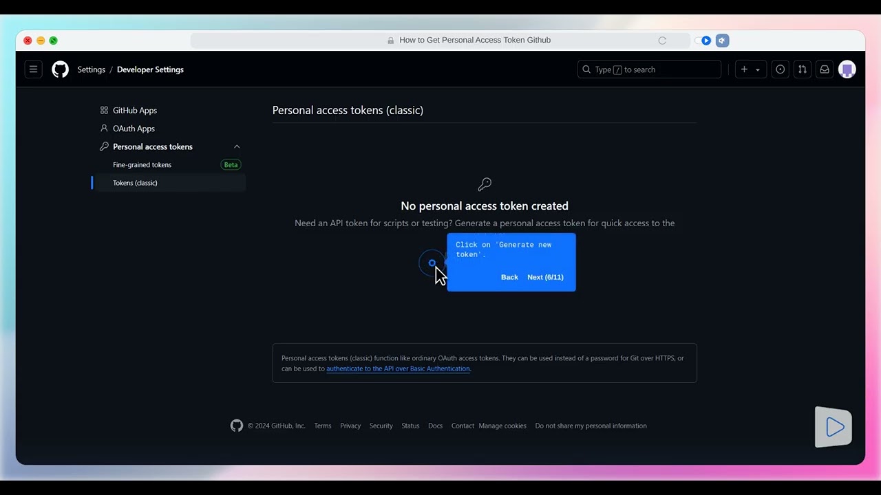Click Manage cookies in footer

[502, 426]
